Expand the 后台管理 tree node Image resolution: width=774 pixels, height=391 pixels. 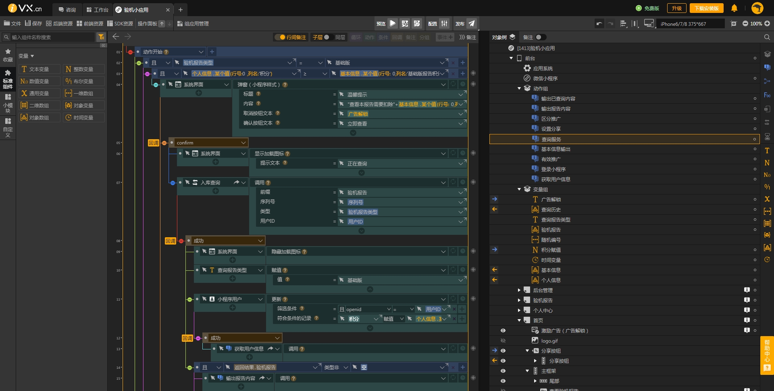point(519,290)
